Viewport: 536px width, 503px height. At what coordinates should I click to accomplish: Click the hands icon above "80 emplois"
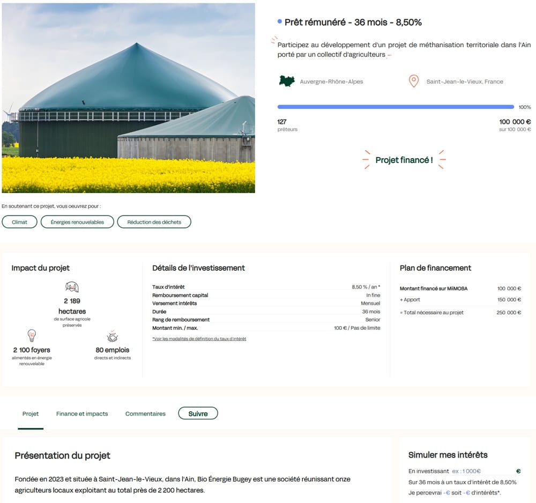click(x=112, y=336)
